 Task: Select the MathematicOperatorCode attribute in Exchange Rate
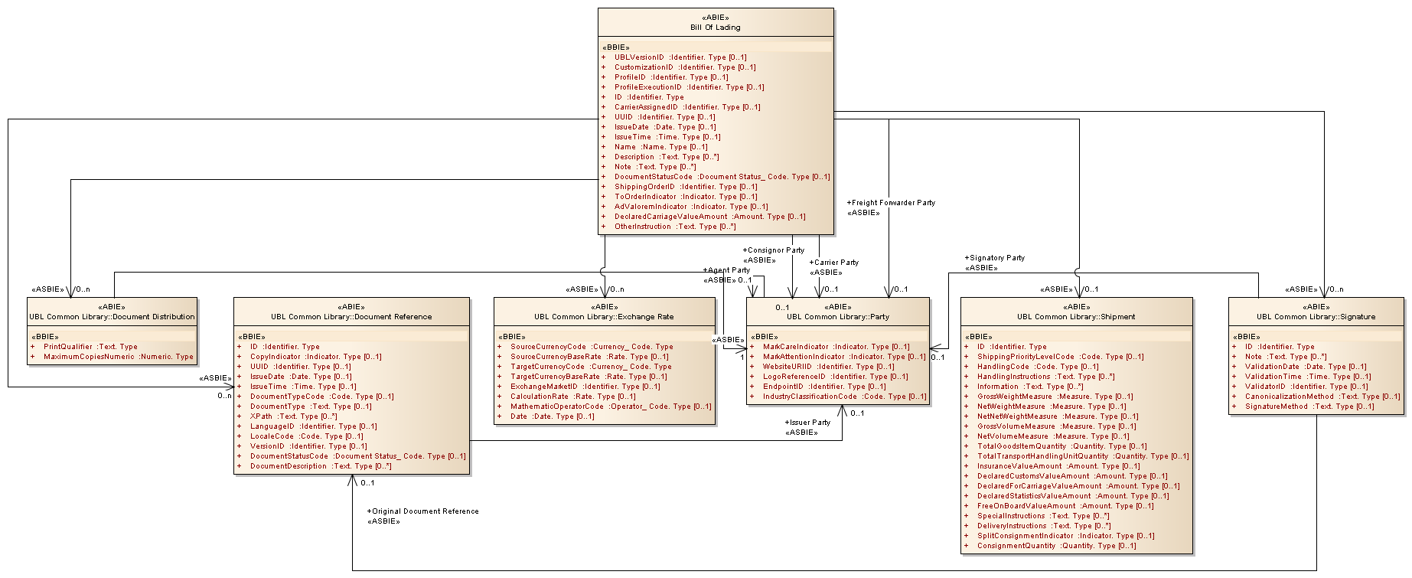point(610,407)
